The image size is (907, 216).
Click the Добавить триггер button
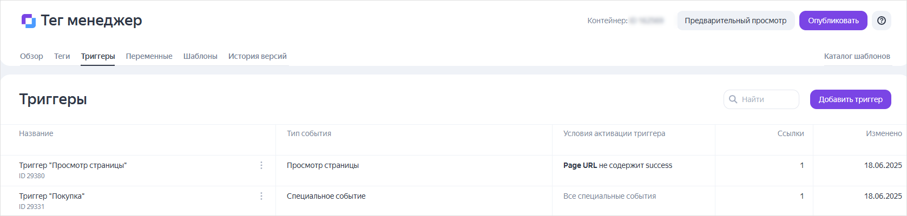(850, 99)
